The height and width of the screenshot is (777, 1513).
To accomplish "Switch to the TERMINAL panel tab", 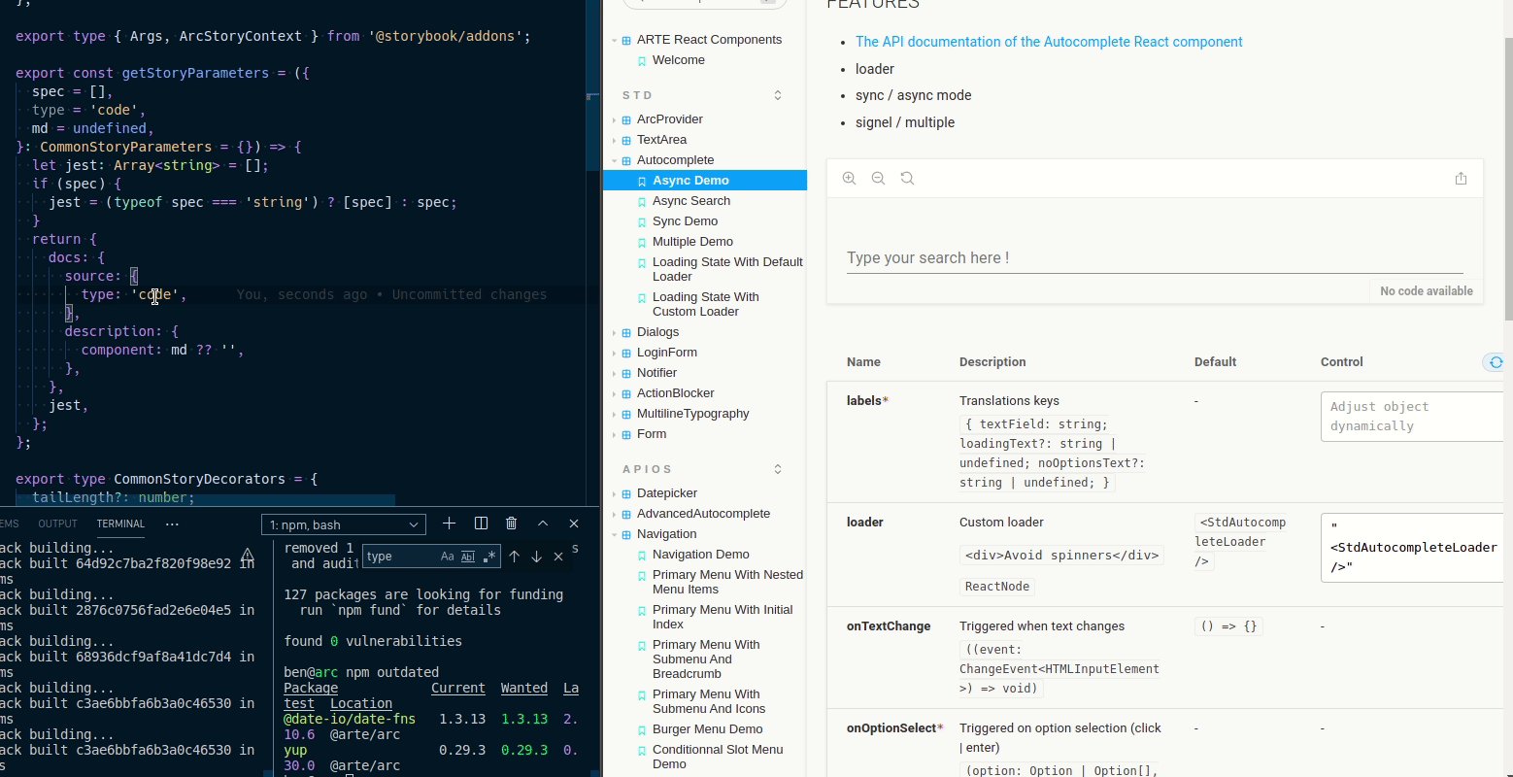I will coord(120,524).
